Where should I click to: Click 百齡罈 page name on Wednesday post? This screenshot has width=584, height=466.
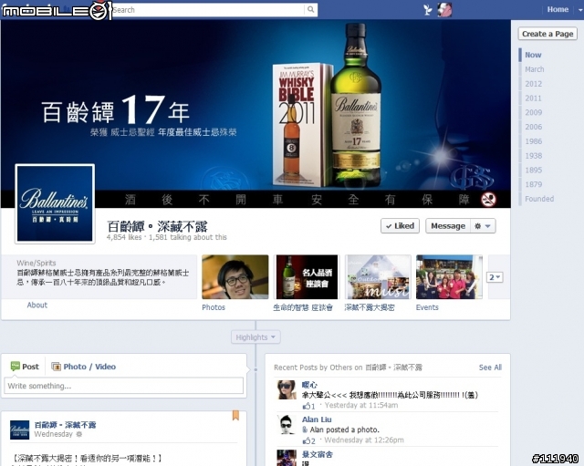[x=65, y=425]
